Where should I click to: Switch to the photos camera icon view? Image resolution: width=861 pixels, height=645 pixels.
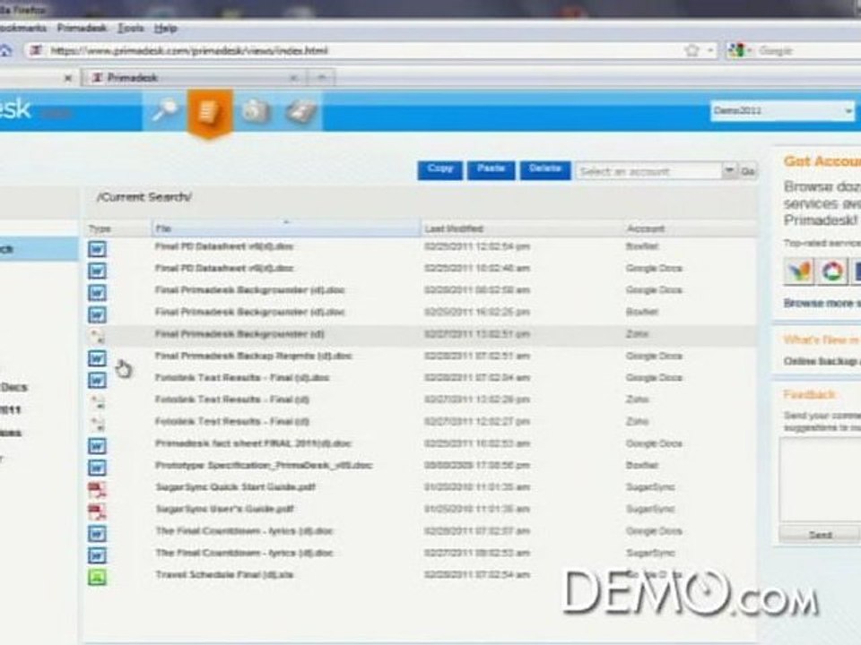[x=256, y=111]
